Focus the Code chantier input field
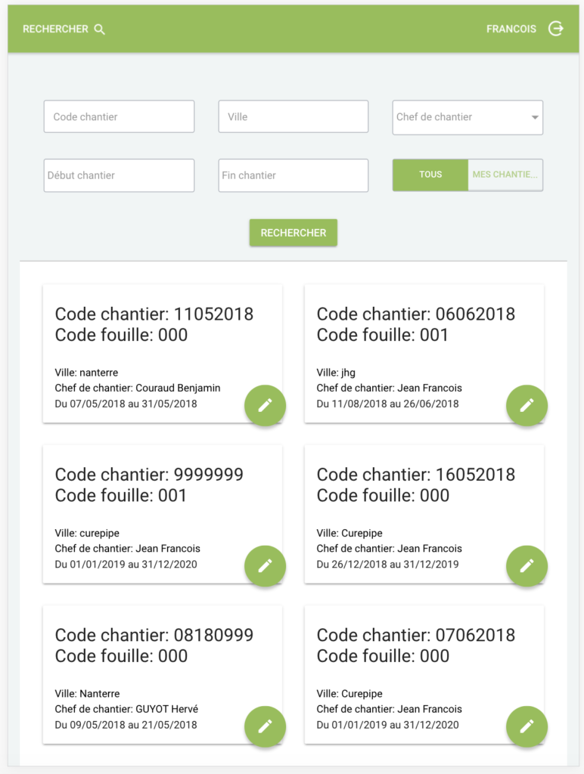The image size is (584, 774). pyautogui.click(x=119, y=116)
